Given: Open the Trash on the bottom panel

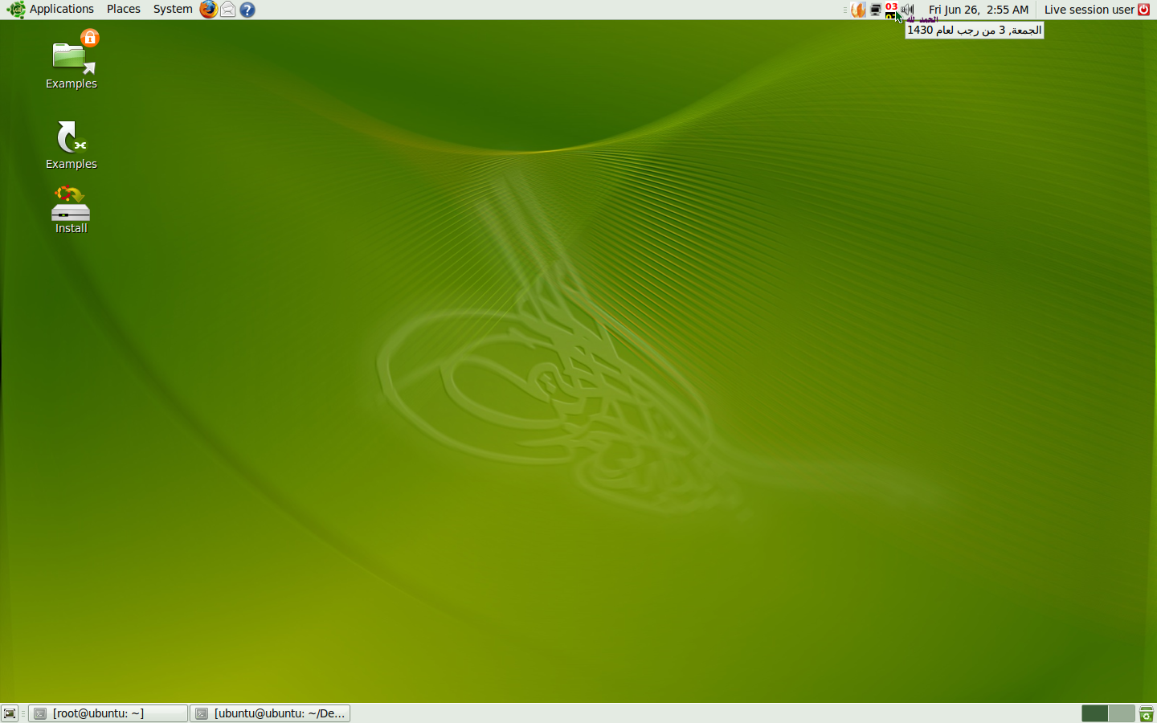Looking at the screenshot, I should [1147, 713].
